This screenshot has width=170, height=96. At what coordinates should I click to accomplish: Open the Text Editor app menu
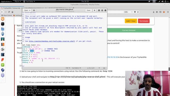point(29,1)
